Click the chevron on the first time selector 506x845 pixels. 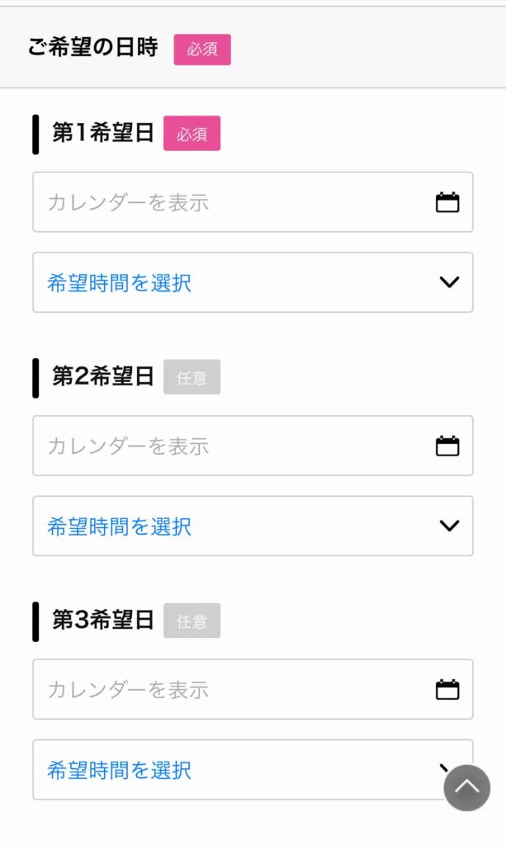(449, 282)
